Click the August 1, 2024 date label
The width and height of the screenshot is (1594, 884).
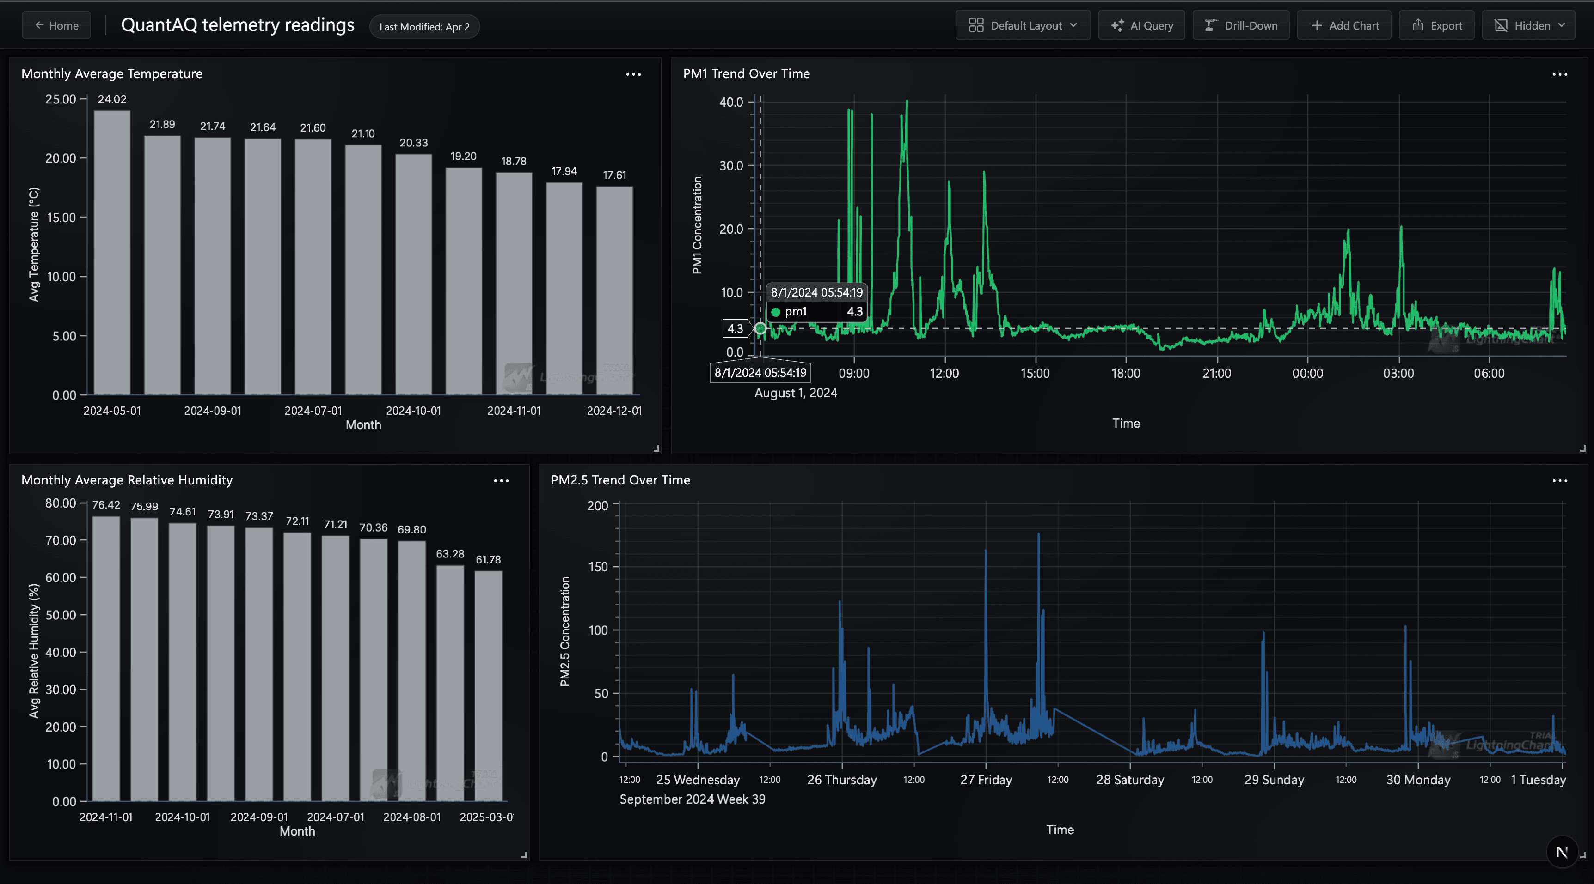pos(796,393)
